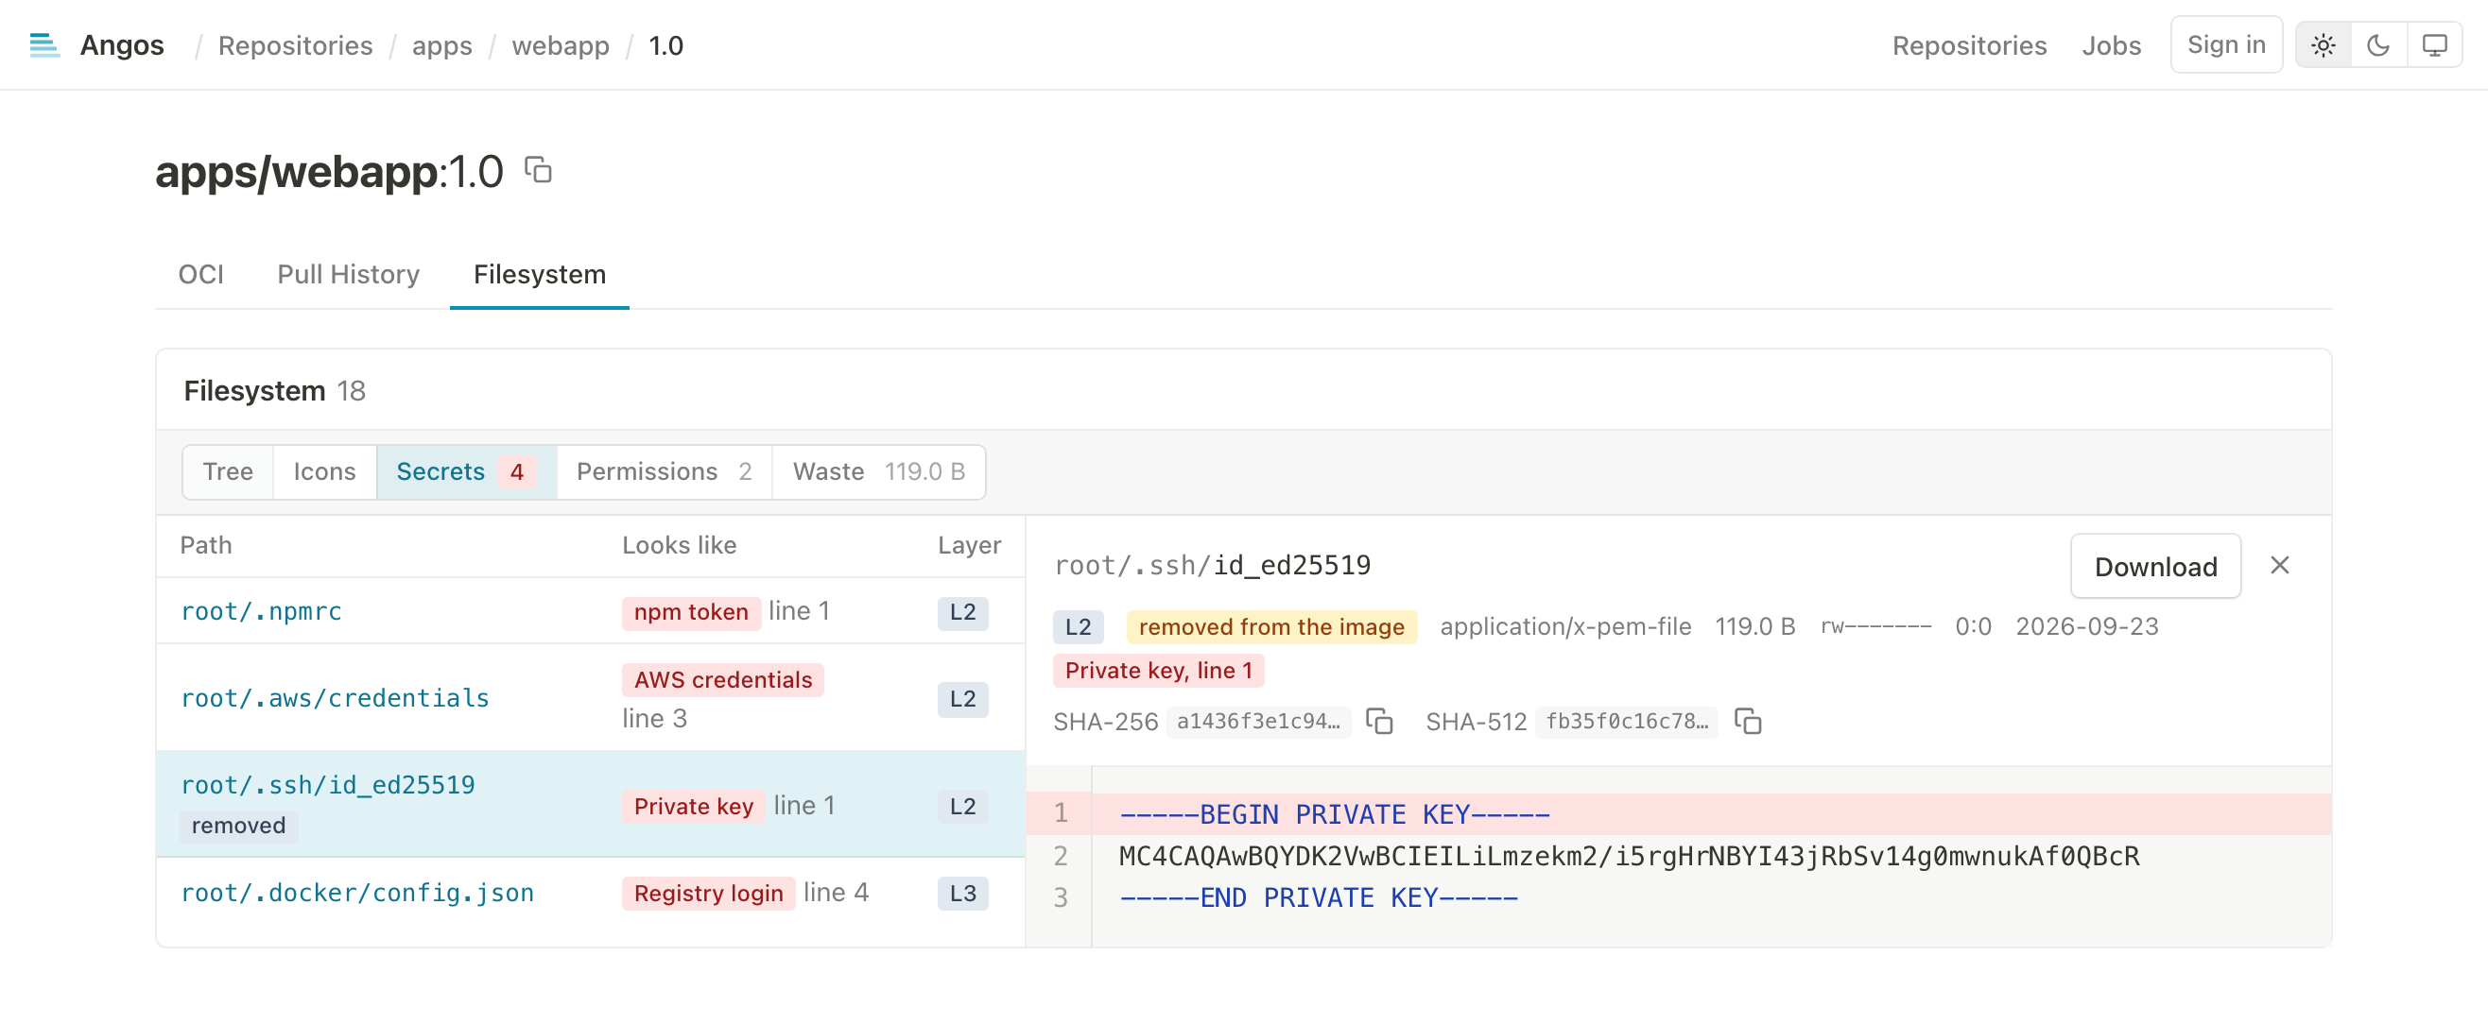Viewport: 2488px width, 1024px height.
Task: Click SHA-256 value a1436f3e1c94
Action: [x=1257, y=721]
